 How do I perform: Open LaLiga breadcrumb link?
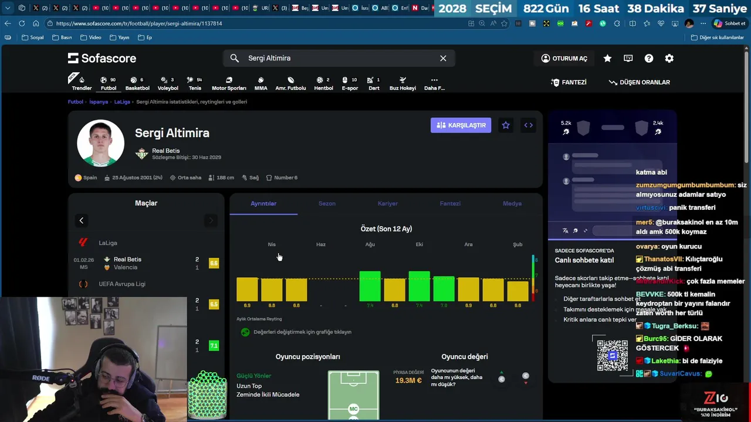122,101
